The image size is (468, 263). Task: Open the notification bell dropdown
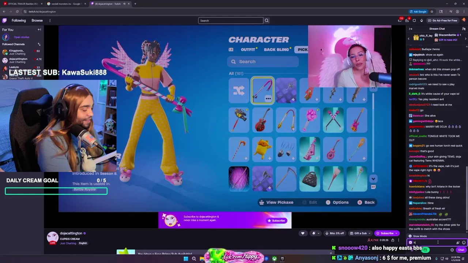(x=316, y=233)
